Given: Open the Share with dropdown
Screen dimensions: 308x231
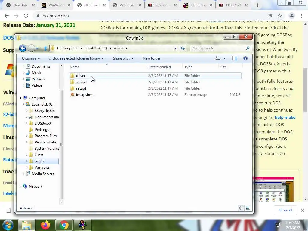Looking at the screenshot, I should tap(123, 58).
